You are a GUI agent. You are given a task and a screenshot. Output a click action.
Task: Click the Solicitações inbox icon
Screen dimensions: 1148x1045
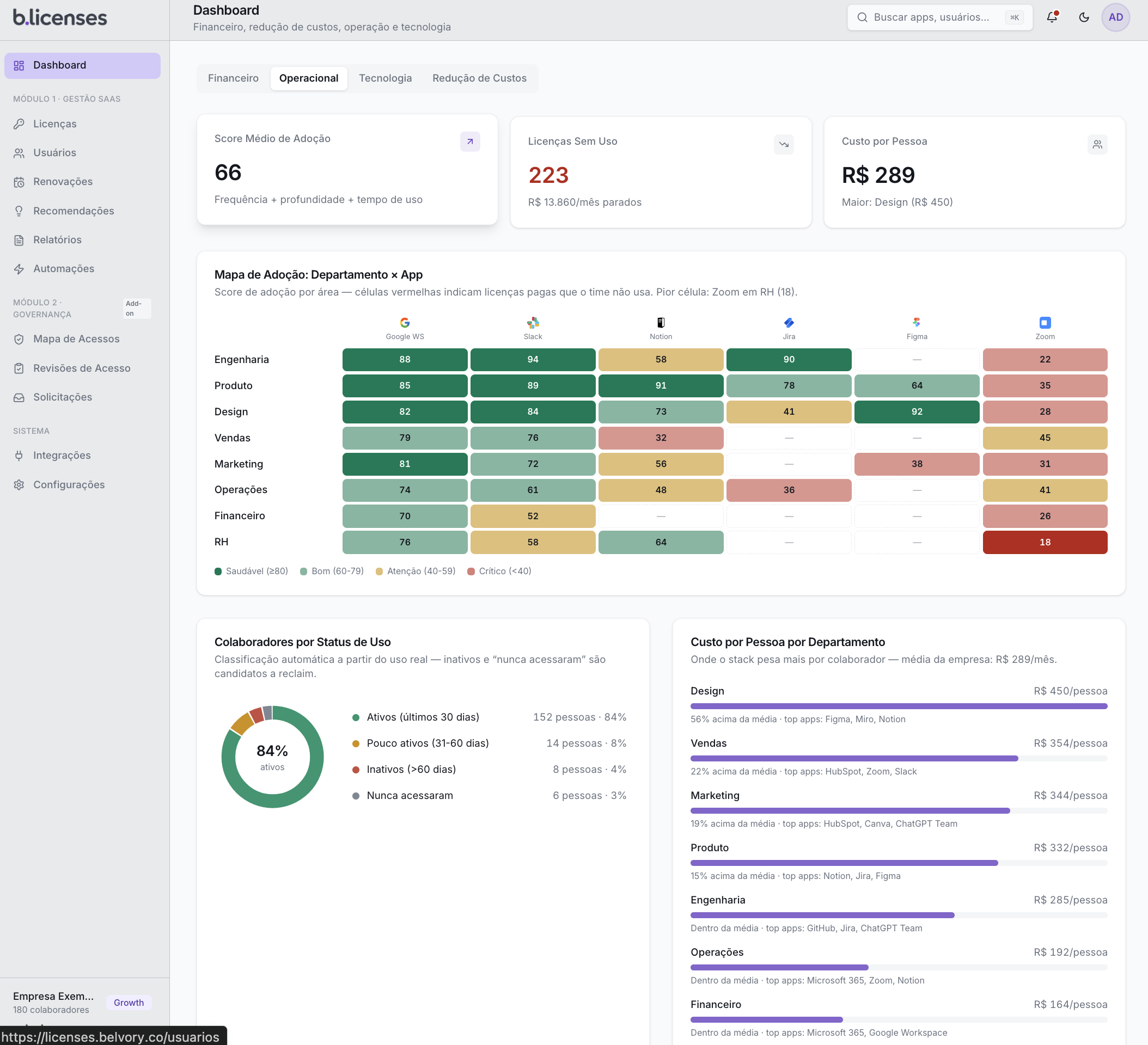click(20, 397)
